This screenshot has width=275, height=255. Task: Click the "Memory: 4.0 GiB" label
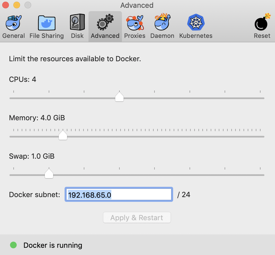click(x=37, y=118)
